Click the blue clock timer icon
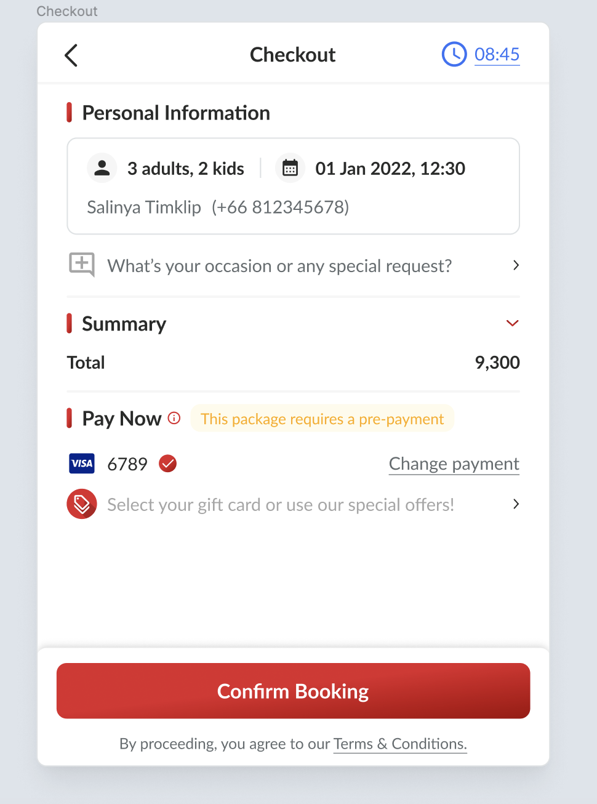The image size is (597, 804). [x=454, y=54]
